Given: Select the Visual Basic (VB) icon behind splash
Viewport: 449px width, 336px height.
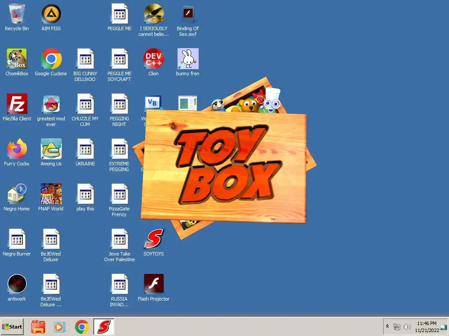Looking at the screenshot, I should 153,102.
